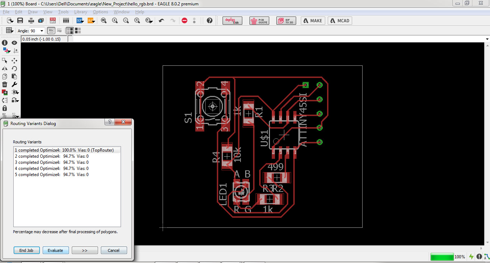
Task: Click the >> button in routing dialog
Action: point(85,250)
